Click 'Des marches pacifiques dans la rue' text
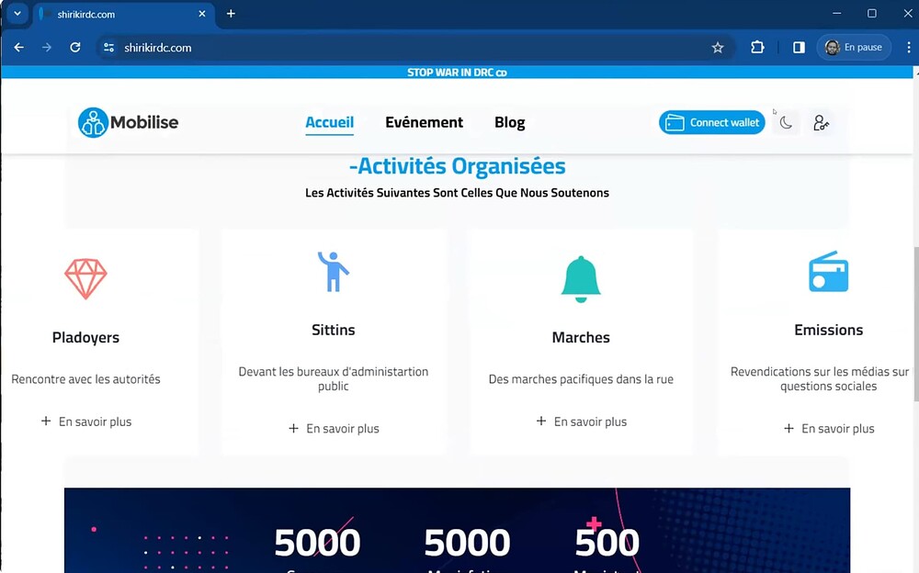919x573 pixels. tap(581, 379)
